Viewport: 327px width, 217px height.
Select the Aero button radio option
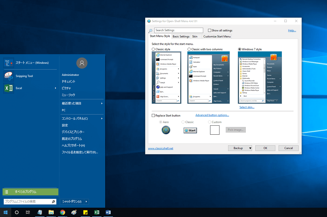[161, 122]
